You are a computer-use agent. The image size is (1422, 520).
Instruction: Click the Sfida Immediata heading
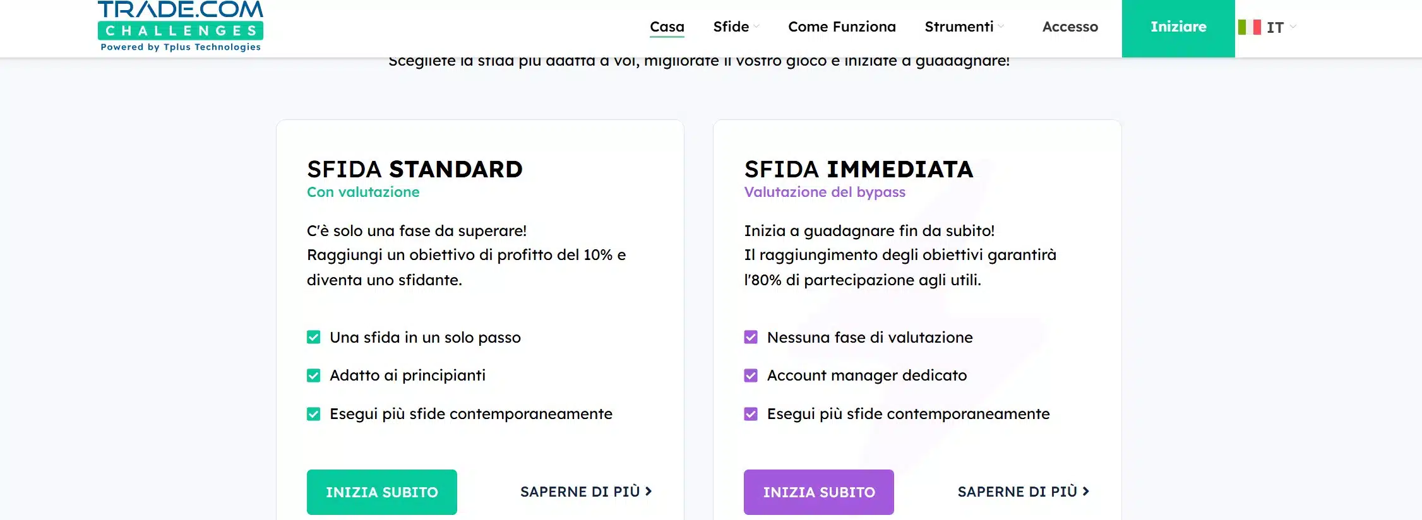tap(859, 169)
